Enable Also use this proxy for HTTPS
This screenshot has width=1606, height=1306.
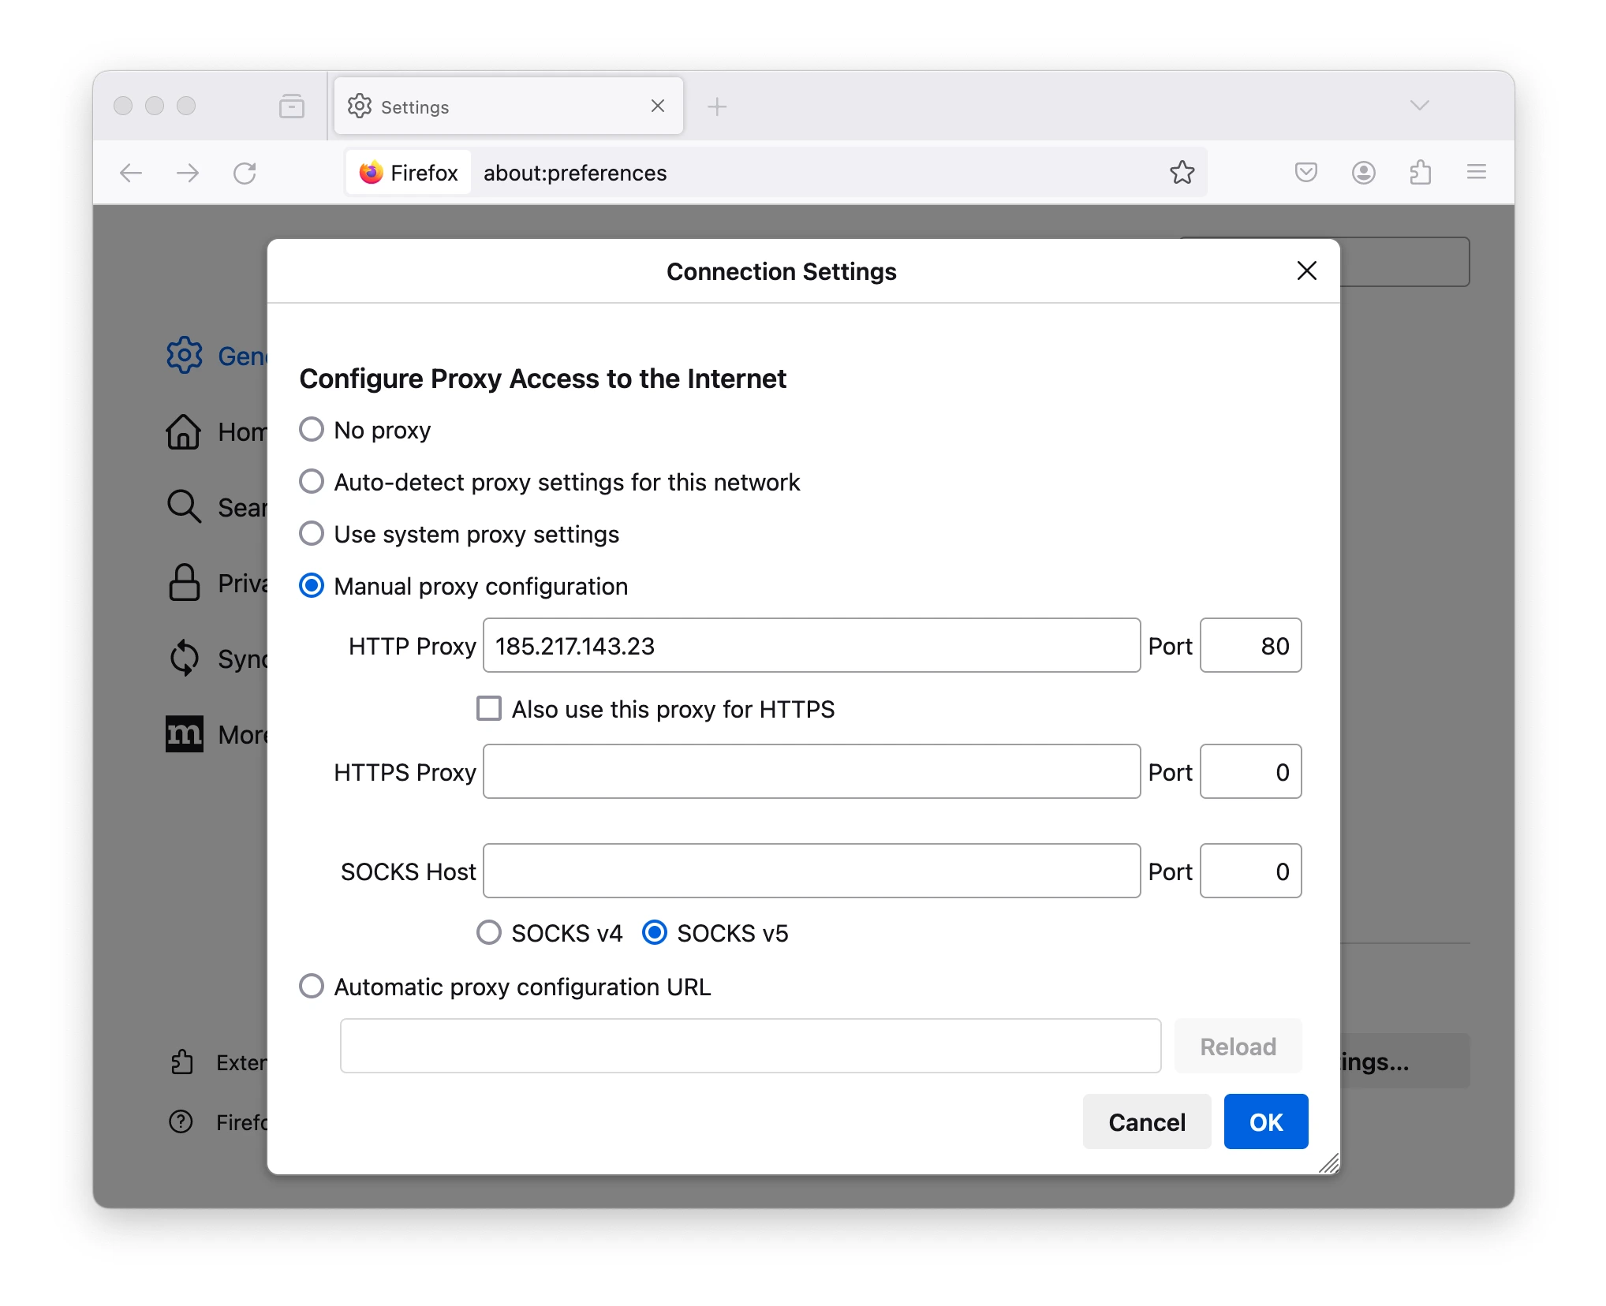tap(489, 708)
